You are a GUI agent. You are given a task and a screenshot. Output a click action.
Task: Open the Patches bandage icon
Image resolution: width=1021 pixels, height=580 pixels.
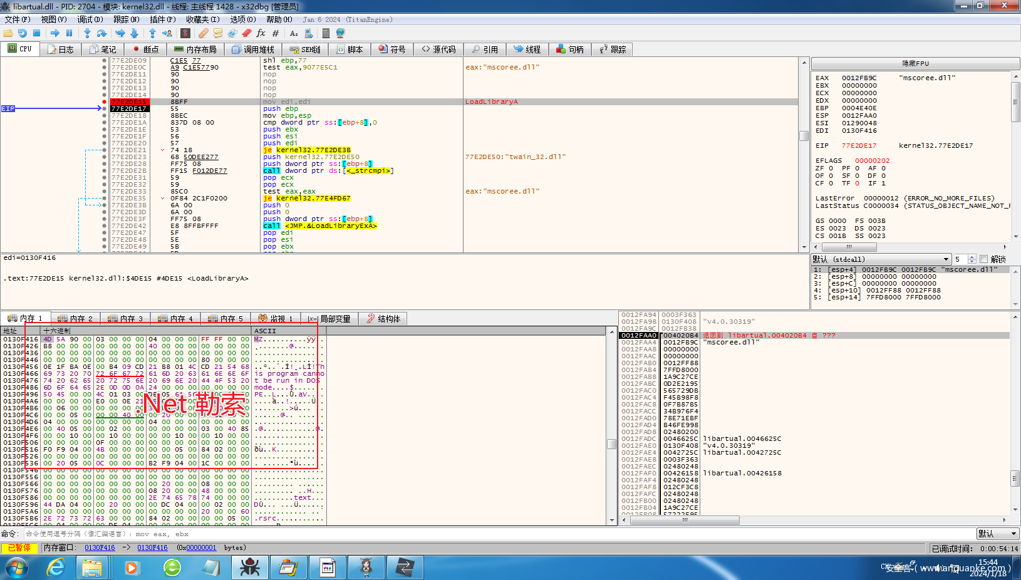(x=203, y=33)
